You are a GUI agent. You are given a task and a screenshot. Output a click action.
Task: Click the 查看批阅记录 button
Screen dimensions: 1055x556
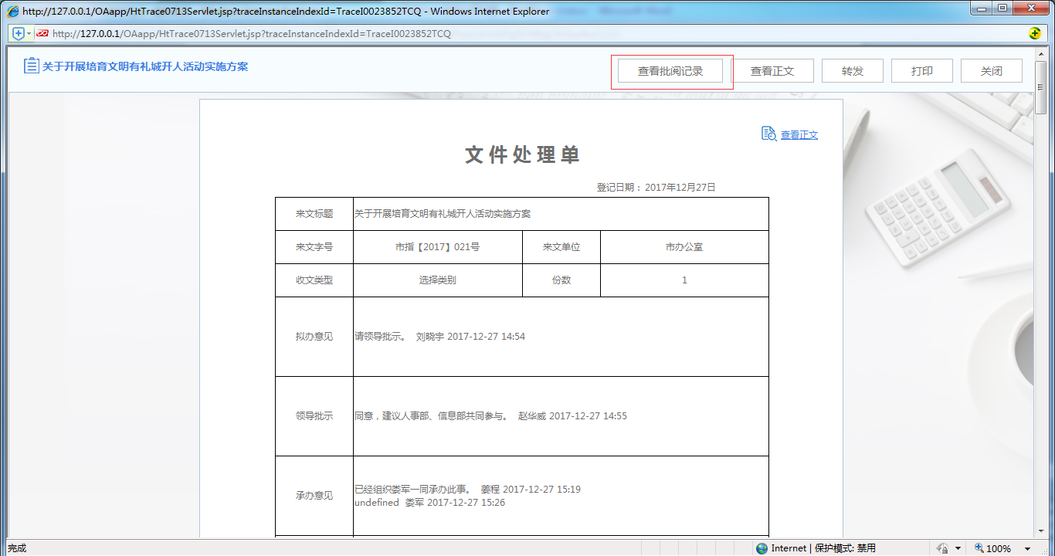pyautogui.click(x=670, y=70)
